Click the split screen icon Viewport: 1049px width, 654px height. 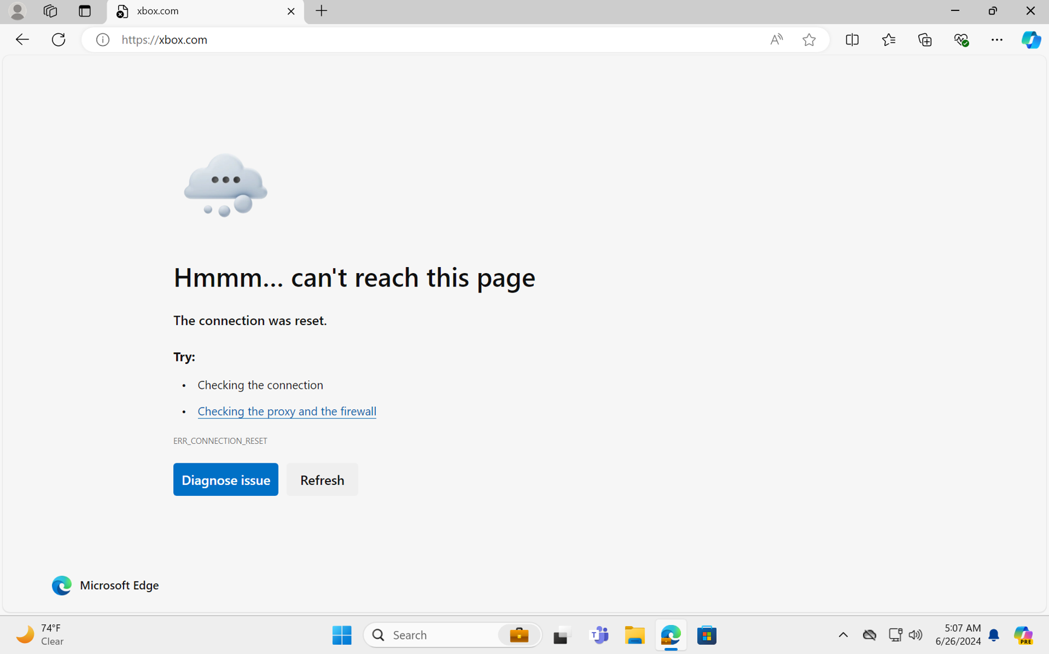(x=852, y=39)
